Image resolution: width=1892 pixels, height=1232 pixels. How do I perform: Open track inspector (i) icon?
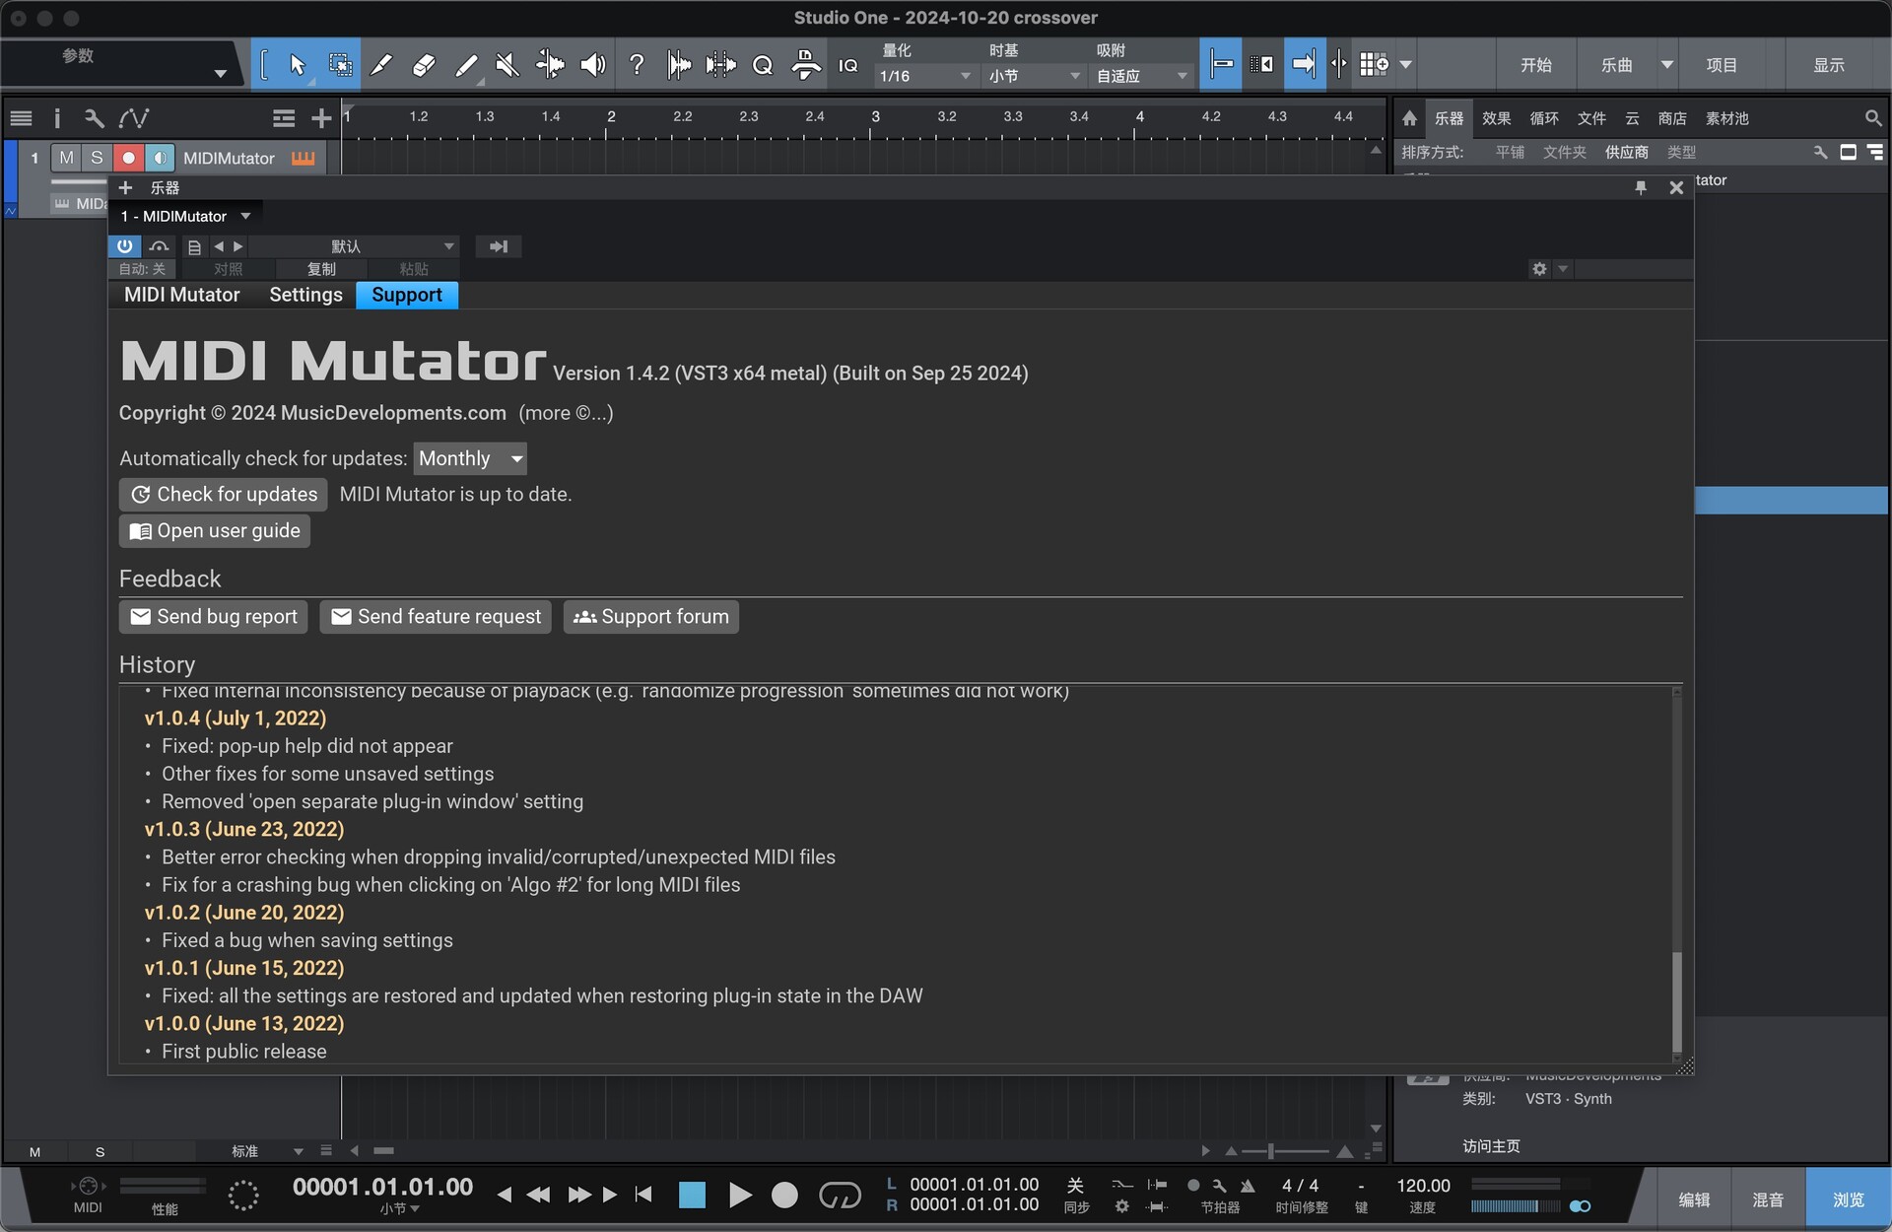(x=57, y=118)
